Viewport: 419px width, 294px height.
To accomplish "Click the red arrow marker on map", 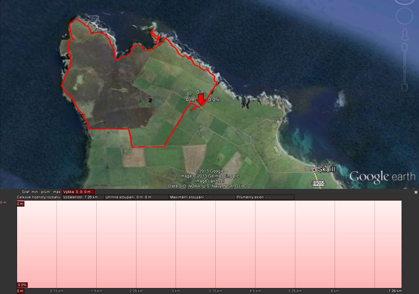I will pyautogui.click(x=201, y=100).
